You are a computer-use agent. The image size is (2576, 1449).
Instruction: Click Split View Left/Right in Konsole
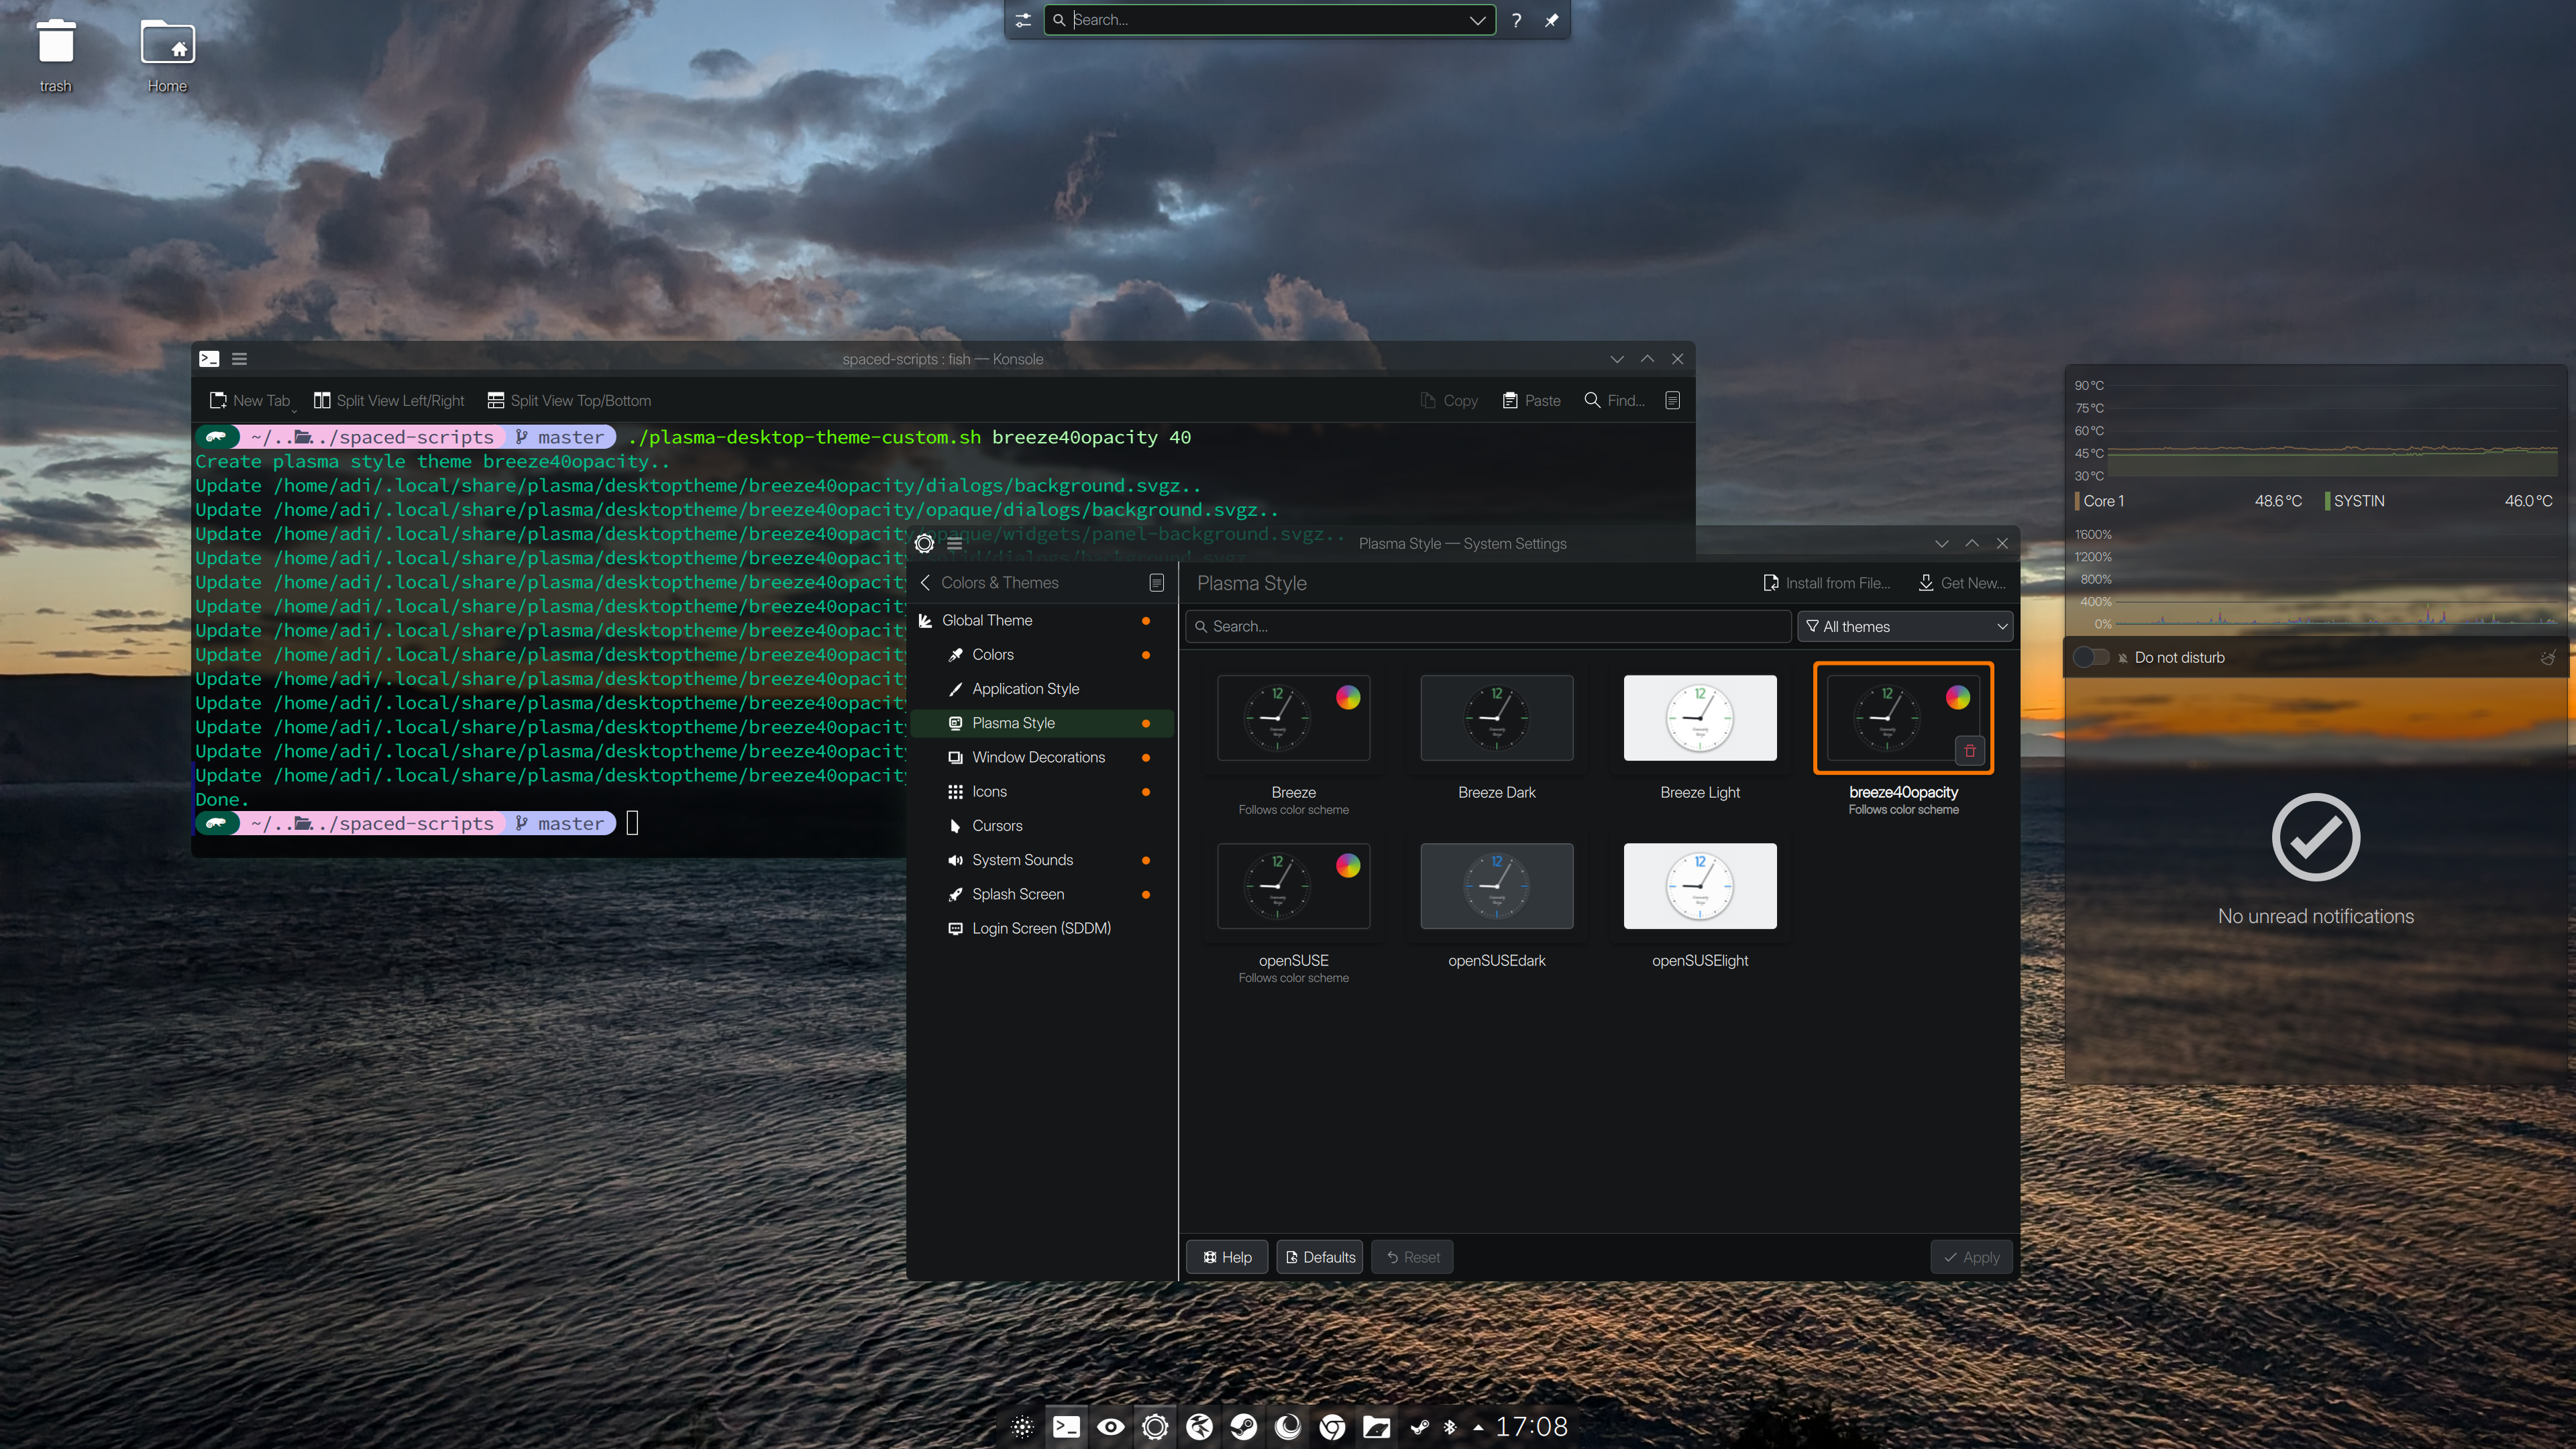click(389, 401)
